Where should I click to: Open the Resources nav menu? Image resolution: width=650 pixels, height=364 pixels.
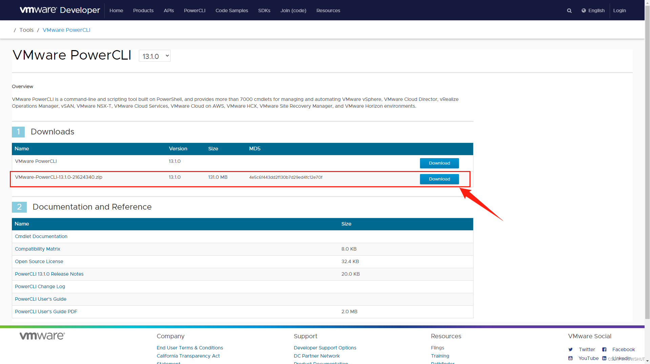(x=328, y=10)
